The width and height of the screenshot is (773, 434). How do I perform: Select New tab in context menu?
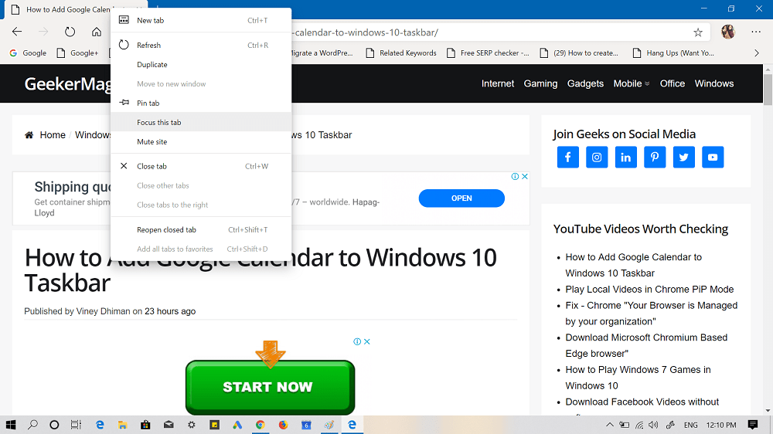[201, 20]
